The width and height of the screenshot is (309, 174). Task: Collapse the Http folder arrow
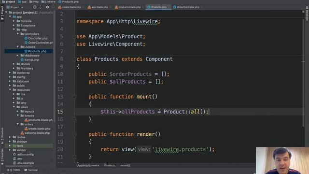14,29
